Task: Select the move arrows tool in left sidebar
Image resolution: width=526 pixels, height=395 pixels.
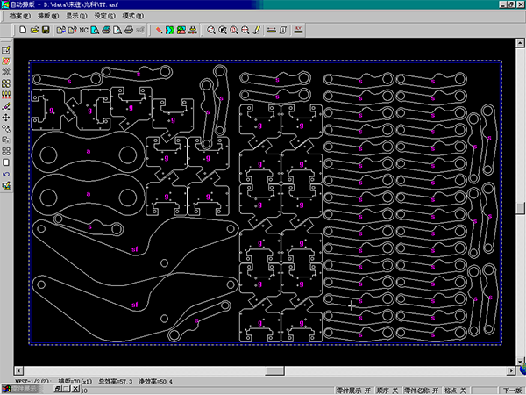Action: [6, 117]
